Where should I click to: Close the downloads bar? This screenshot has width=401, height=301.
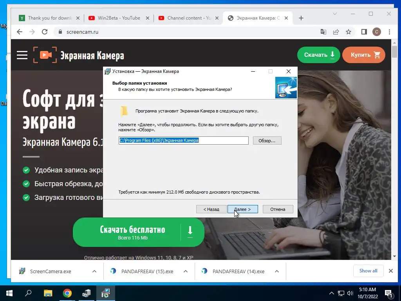pos(390,271)
